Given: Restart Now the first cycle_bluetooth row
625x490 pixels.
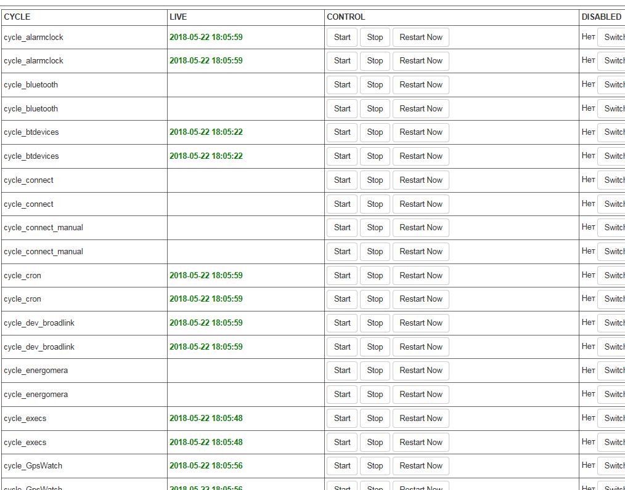Looking at the screenshot, I should pyautogui.click(x=420, y=85).
